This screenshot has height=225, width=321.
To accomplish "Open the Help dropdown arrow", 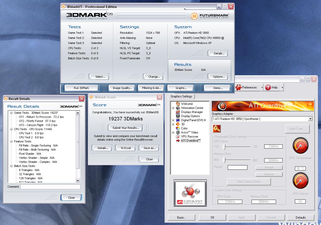I will point(282,87).
